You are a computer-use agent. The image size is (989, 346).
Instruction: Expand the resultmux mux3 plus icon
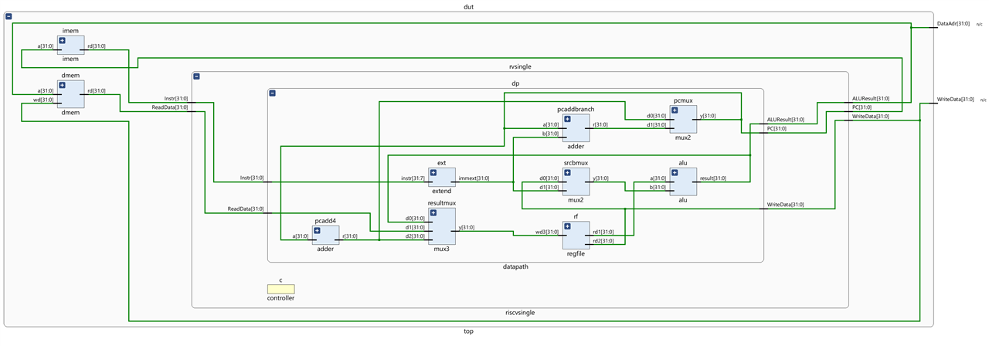click(433, 213)
